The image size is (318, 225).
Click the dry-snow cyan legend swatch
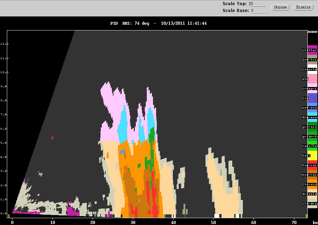313,117
